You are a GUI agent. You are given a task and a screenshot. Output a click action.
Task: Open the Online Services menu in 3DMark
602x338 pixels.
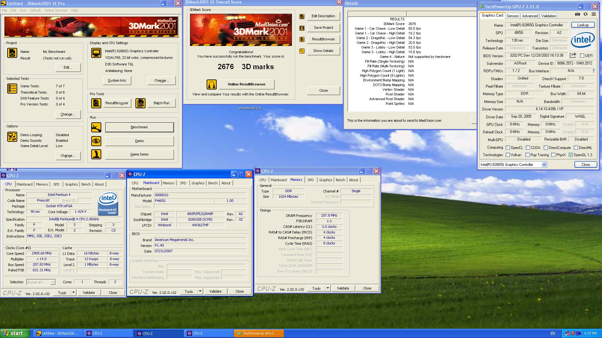(x=56, y=10)
